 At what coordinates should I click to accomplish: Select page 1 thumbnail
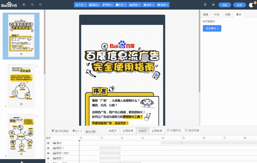click(21, 36)
